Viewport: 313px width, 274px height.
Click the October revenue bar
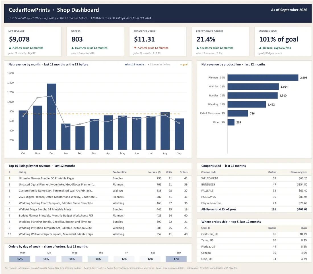coord(23,130)
